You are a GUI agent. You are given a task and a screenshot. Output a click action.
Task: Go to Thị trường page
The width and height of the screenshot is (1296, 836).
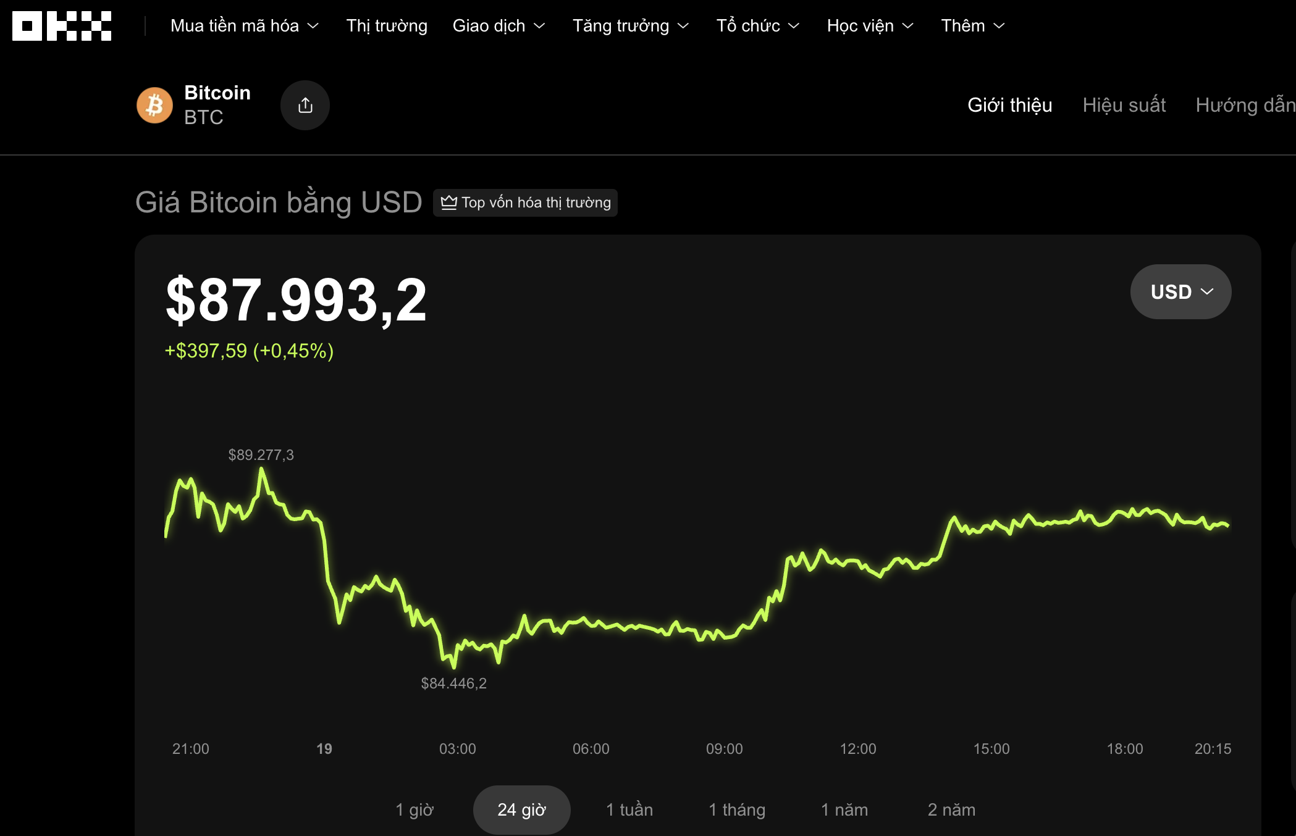click(x=387, y=26)
